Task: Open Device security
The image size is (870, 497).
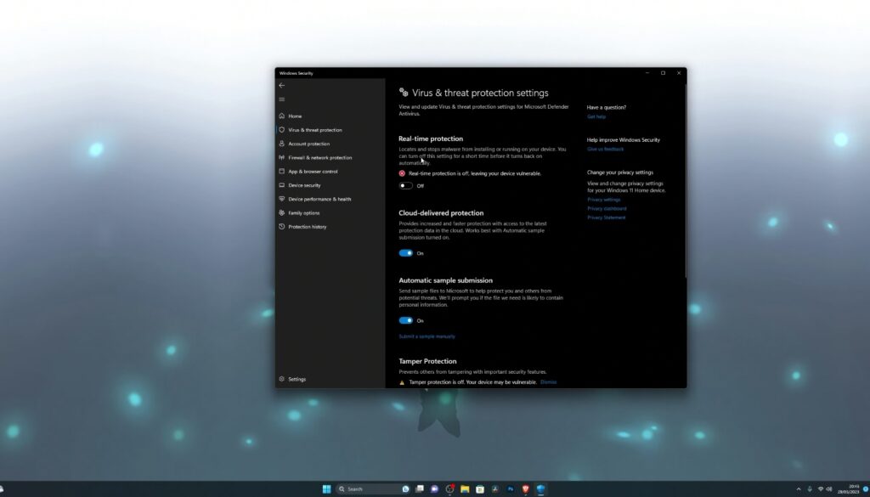Action: click(304, 185)
